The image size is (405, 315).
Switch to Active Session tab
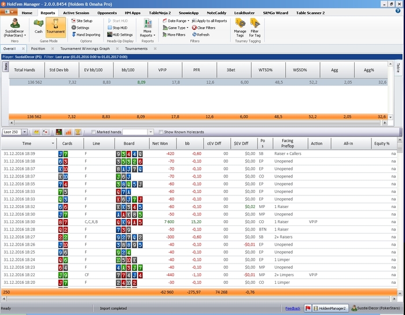tap(76, 13)
